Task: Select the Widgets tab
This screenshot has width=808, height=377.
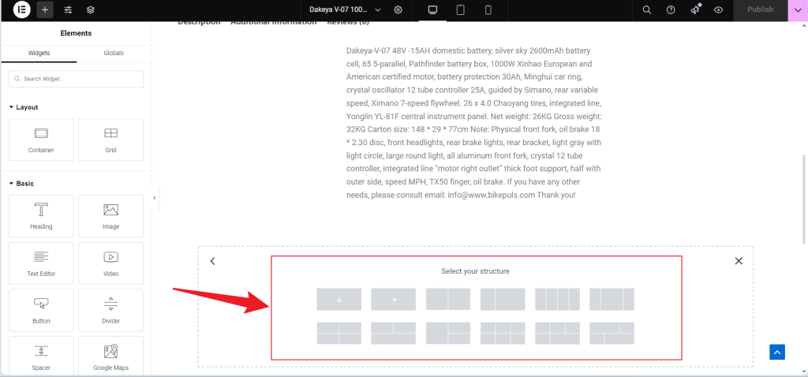Action: (x=39, y=53)
